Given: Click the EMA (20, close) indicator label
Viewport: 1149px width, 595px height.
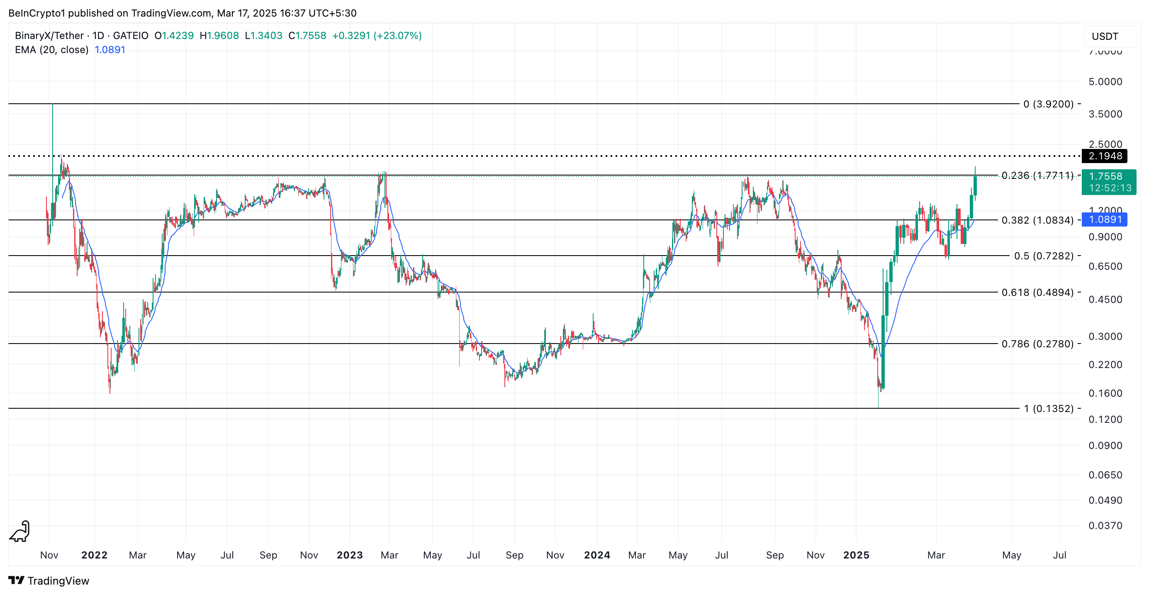Looking at the screenshot, I should [51, 50].
